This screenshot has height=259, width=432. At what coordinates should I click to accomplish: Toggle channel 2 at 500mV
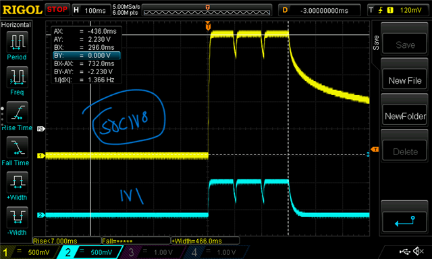(x=90, y=252)
